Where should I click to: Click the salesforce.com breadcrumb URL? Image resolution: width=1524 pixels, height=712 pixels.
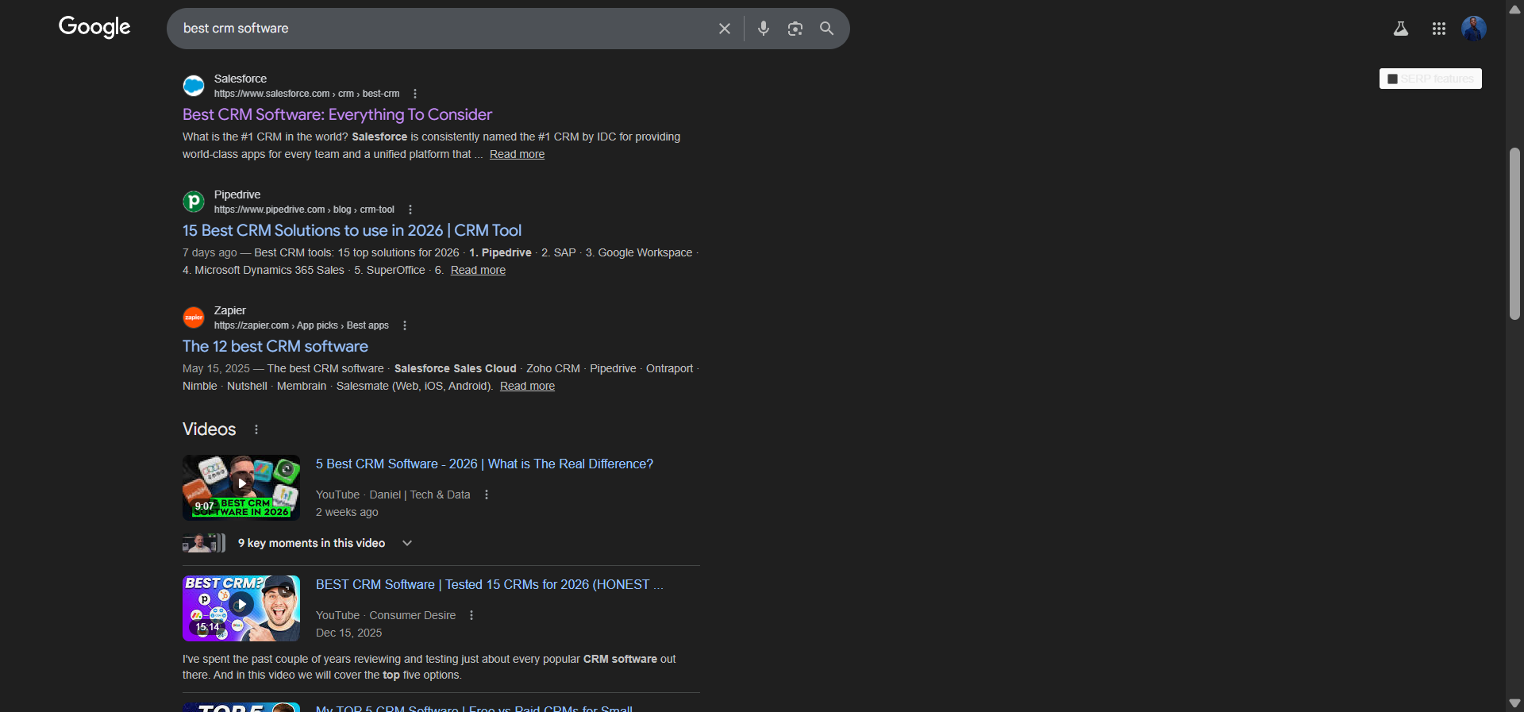(x=306, y=94)
